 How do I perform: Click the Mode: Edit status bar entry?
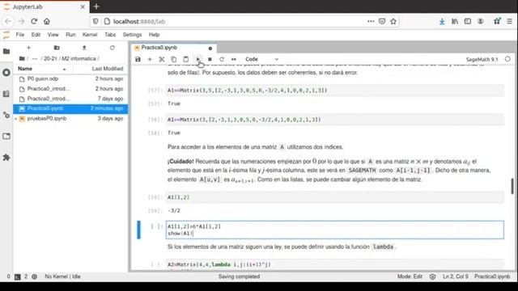point(410,276)
